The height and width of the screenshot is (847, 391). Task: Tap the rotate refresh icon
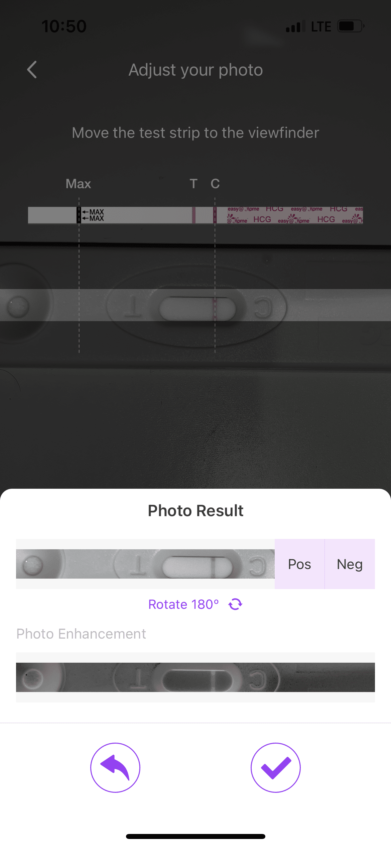[x=235, y=604]
